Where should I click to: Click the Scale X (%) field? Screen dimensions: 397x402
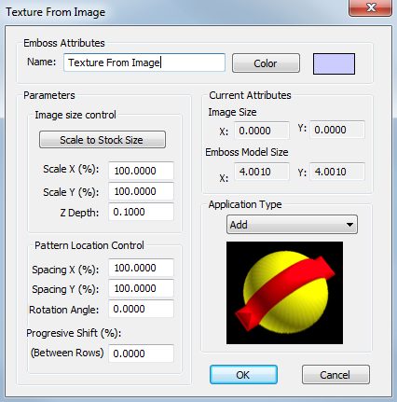(x=141, y=171)
